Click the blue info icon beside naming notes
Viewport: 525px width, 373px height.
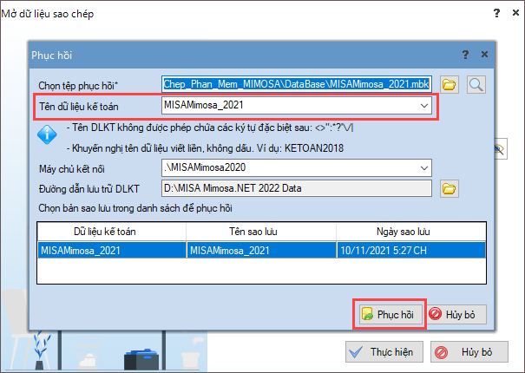(x=47, y=134)
